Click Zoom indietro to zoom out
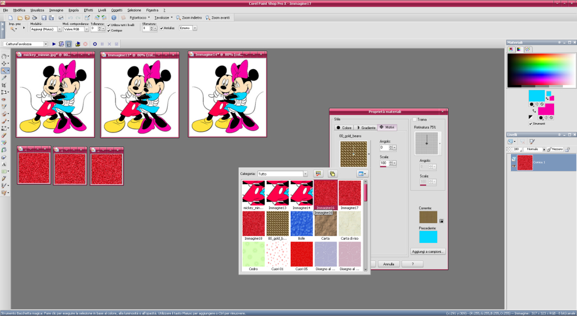577x316 pixels. pyautogui.click(x=189, y=17)
